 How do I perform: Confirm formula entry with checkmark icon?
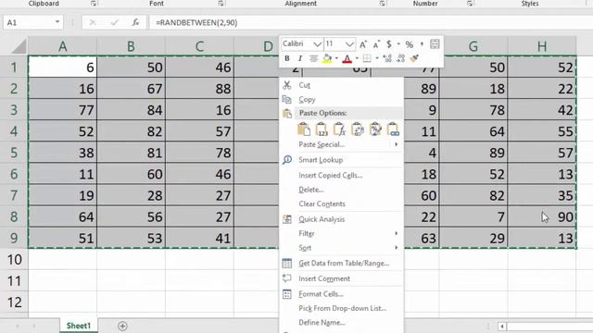(x=114, y=22)
